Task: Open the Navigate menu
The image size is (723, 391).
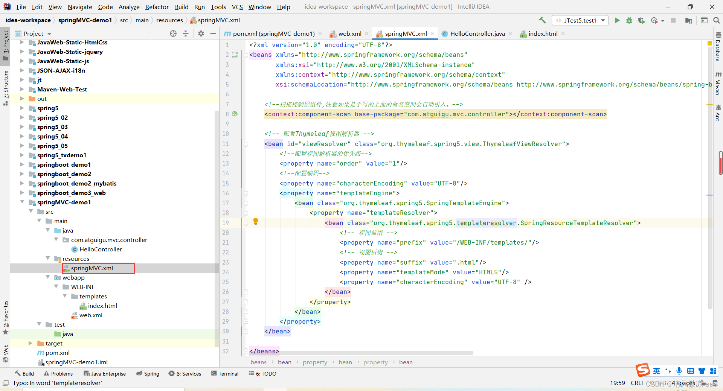Action: coord(80,7)
